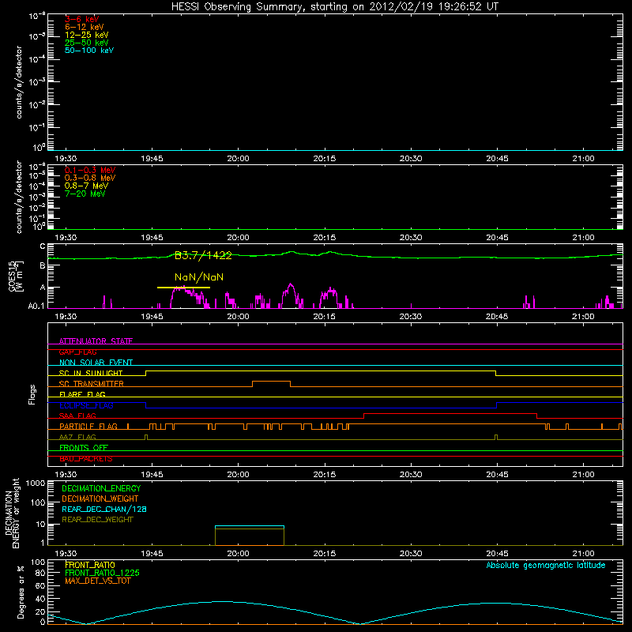This screenshot has width=632, height=632.
Task: Click the A0.1 tick label on GOES axis
Action: [x=36, y=307]
